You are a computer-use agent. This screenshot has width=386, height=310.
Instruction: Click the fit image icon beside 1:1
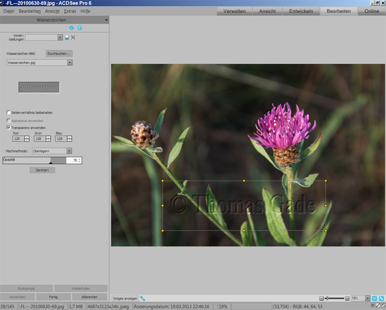[382, 298]
